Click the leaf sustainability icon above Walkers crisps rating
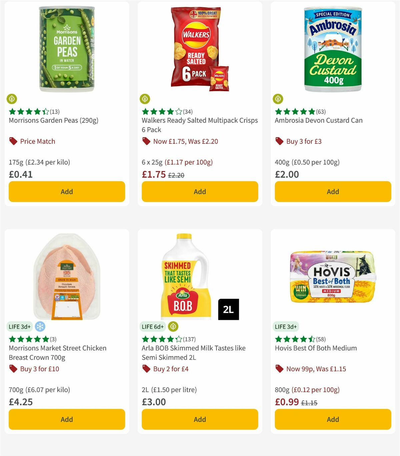400x456 pixels. click(x=145, y=99)
